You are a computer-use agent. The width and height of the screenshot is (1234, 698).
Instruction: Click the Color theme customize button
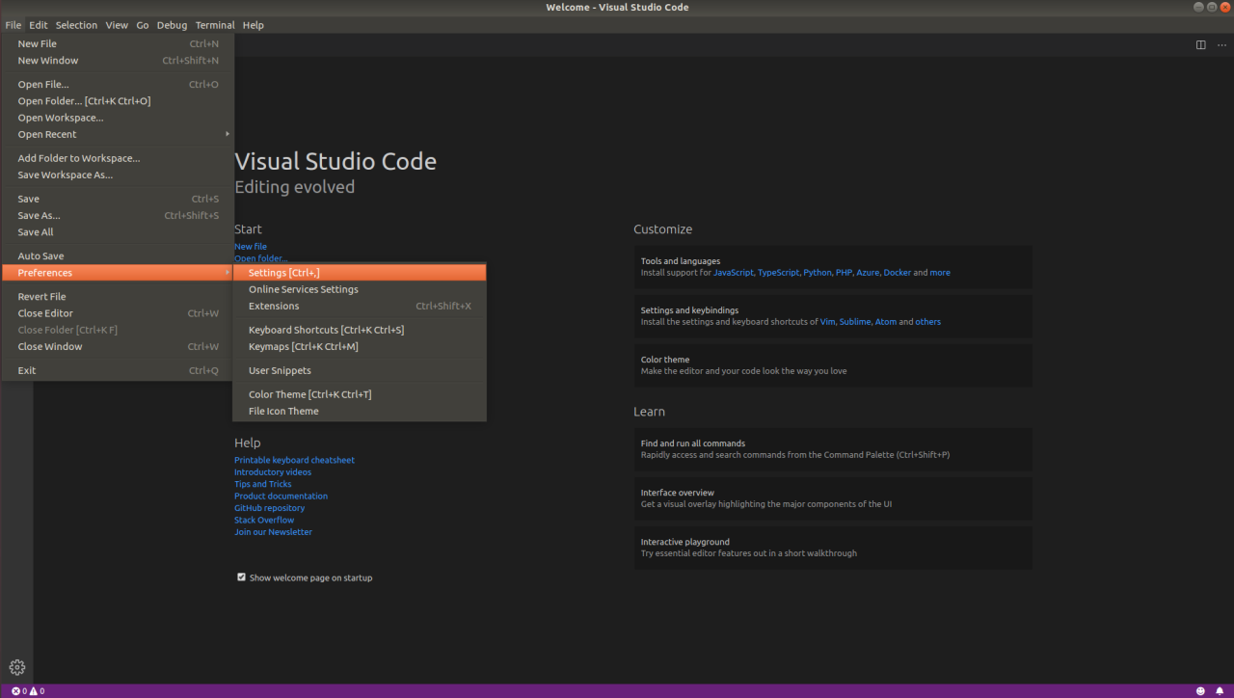pos(833,365)
